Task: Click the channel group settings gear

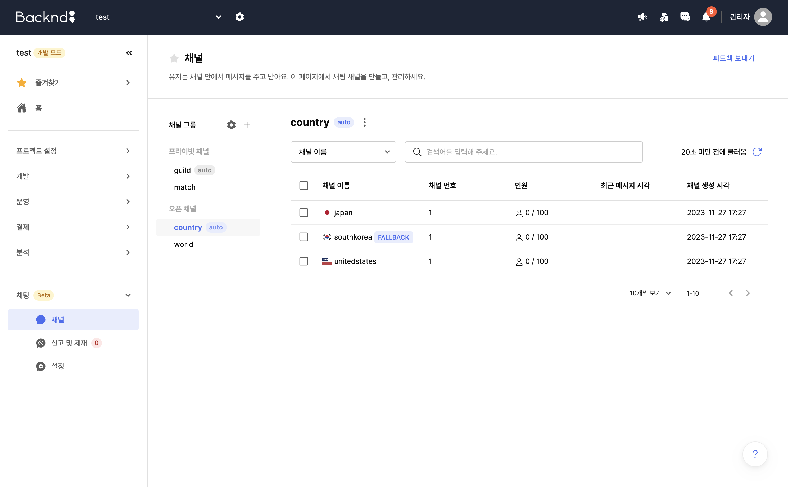Action: pos(231,125)
